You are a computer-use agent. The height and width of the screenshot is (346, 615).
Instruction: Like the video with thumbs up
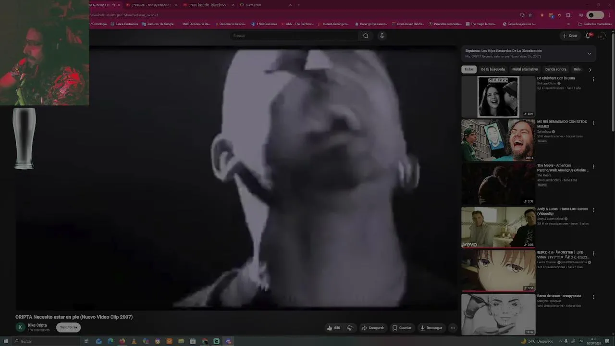coord(333,328)
